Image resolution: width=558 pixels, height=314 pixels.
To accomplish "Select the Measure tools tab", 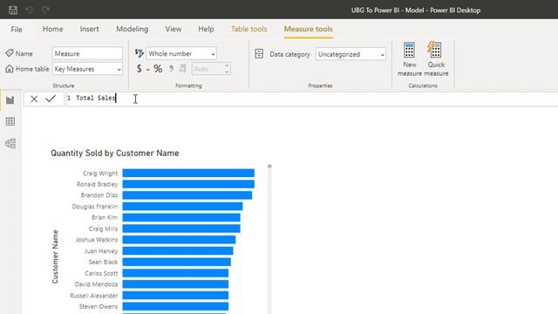I will (308, 29).
